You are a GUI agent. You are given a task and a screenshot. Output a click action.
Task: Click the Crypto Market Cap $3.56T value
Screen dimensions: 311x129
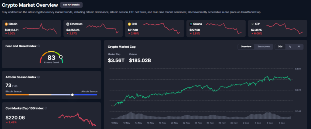pos(115,60)
